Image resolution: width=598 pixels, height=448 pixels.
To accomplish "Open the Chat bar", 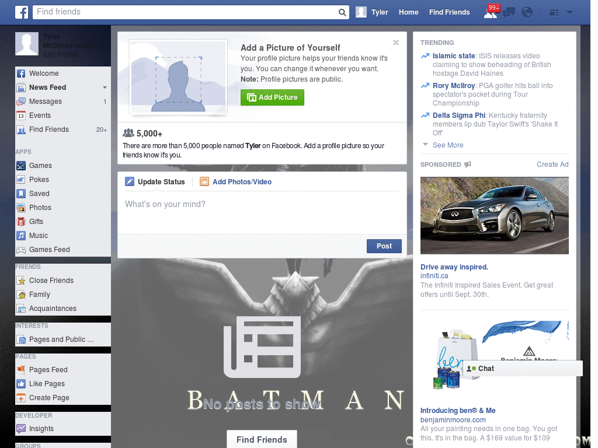I will click(x=523, y=369).
